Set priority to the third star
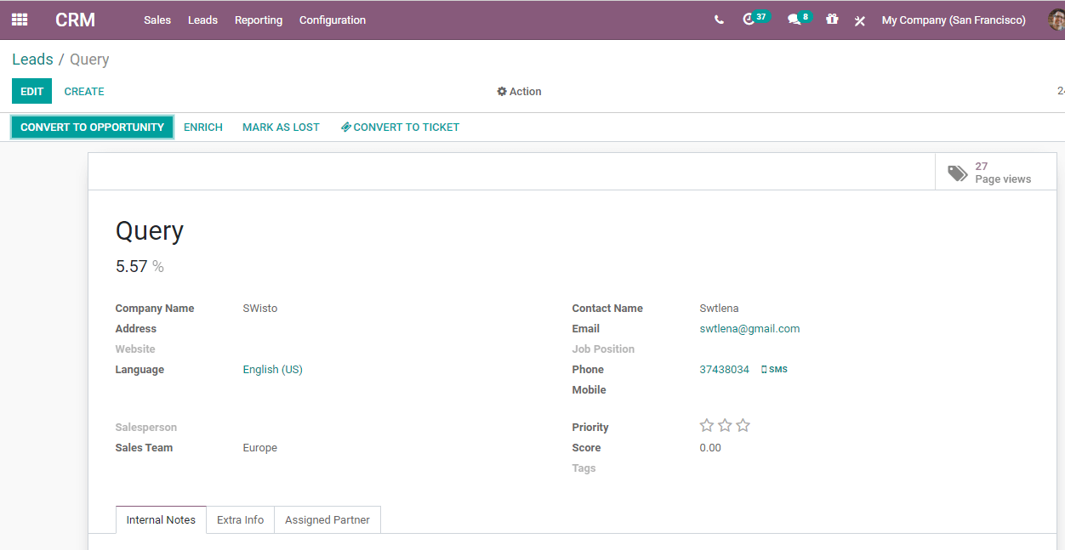 [x=743, y=426]
